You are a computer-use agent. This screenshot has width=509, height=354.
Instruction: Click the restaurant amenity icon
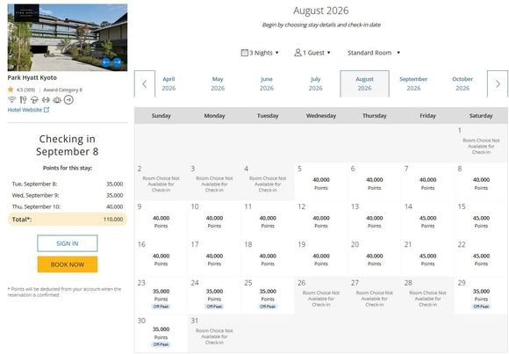(x=23, y=99)
